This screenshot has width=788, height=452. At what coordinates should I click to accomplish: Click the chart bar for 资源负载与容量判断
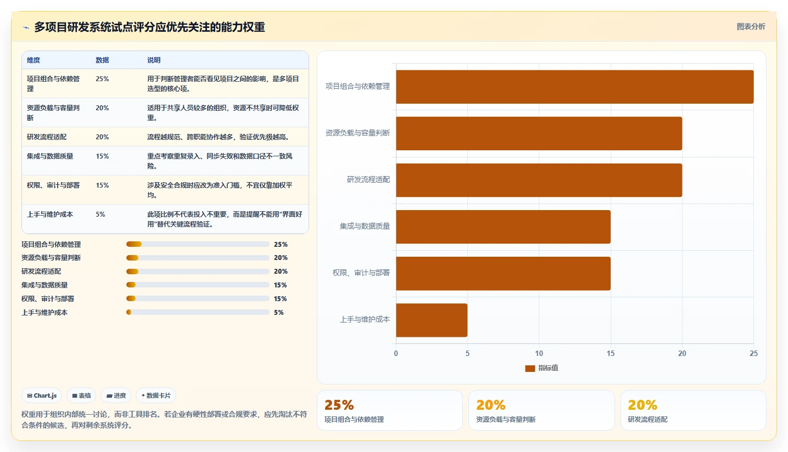pyautogui.click(x=539, y=133)
